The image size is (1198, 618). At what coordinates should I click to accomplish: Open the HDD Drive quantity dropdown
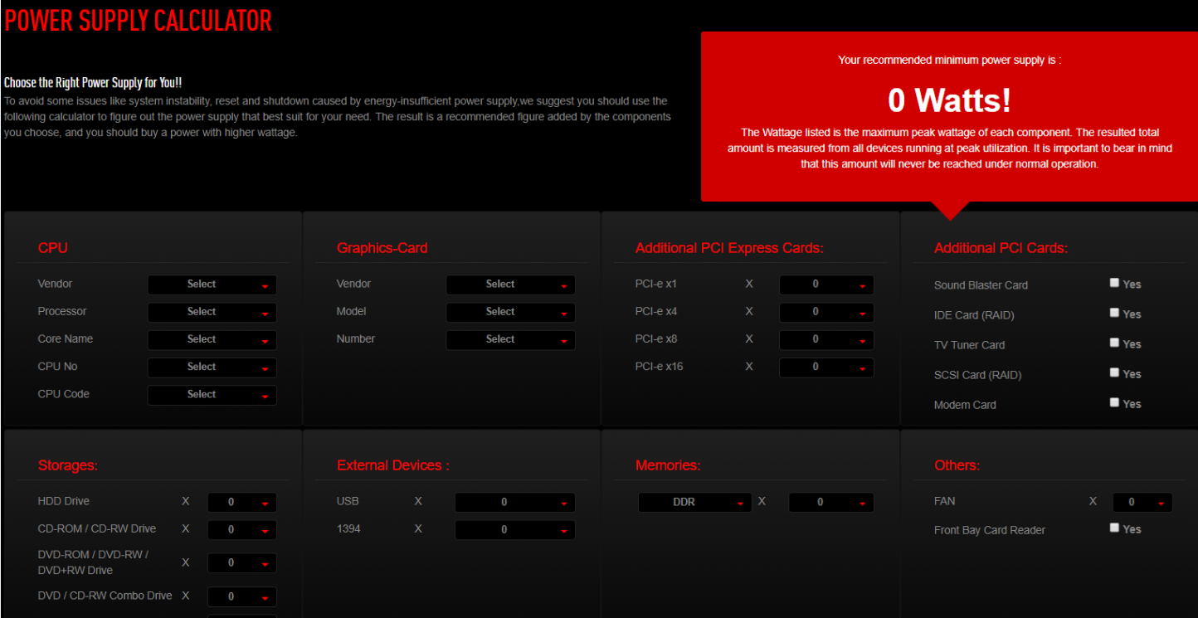[241, 502]
